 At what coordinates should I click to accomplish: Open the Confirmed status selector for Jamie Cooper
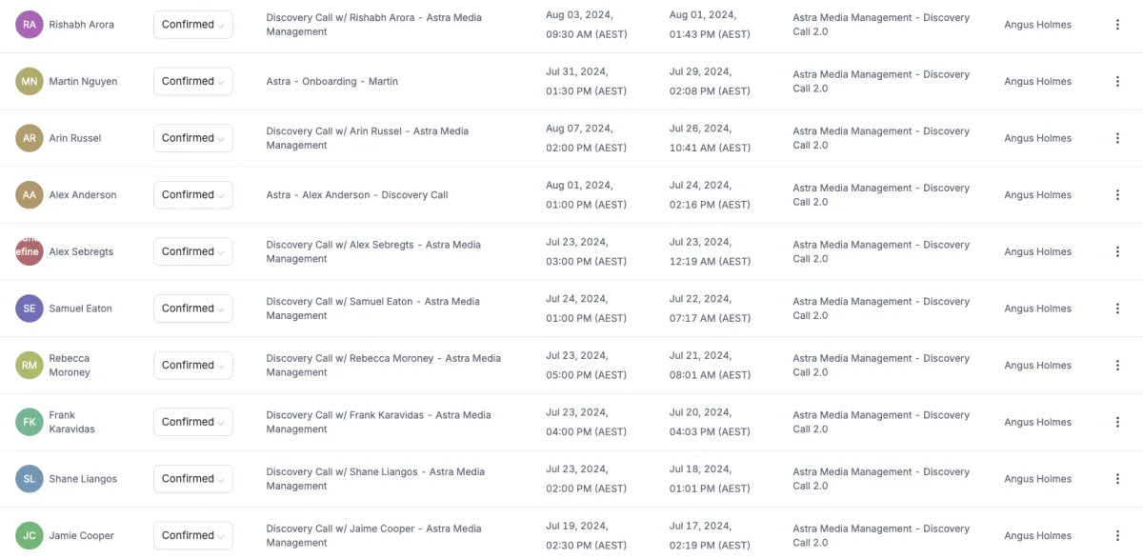point(193,535)
